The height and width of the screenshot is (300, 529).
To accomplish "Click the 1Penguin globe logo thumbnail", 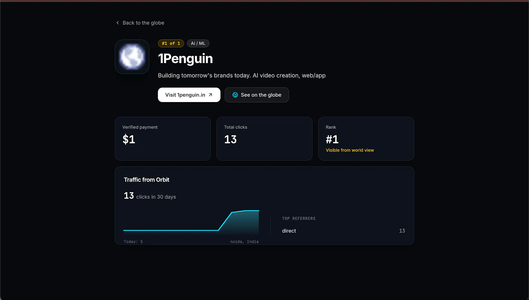I will [x=132, y=57].
